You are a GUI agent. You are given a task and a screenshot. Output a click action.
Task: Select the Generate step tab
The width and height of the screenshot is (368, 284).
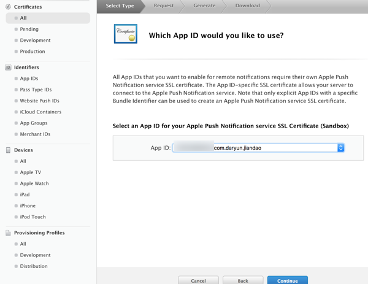point(204,6)
